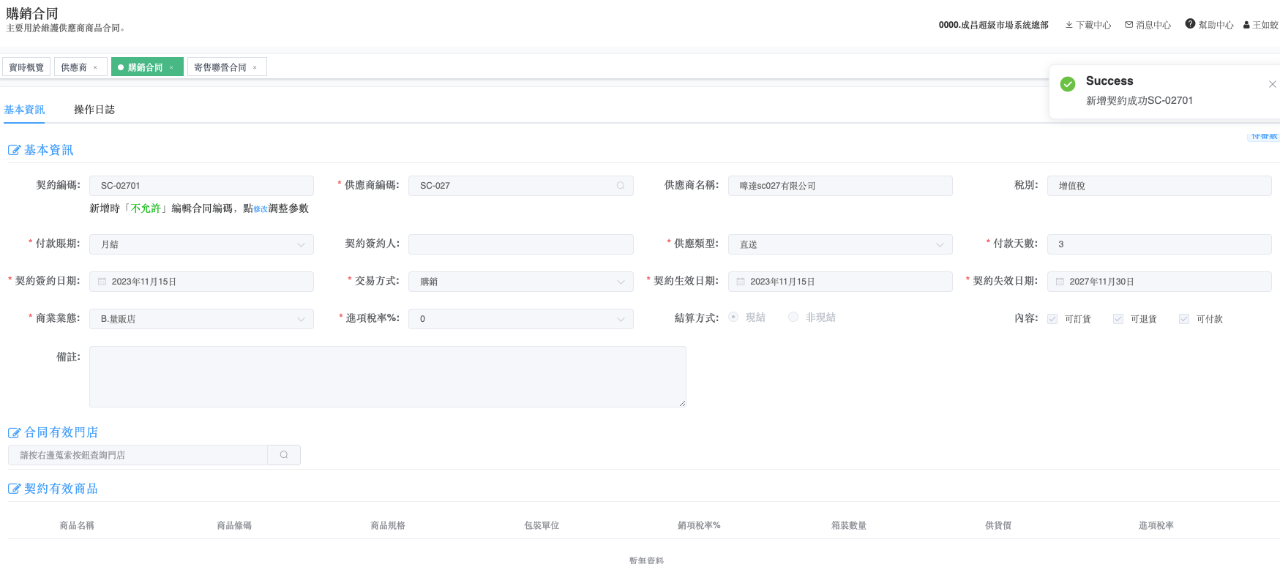The width and height of the screenshot is (1280, 564).
Task: Close the 供應商 tab
Action: pos(95,67)
